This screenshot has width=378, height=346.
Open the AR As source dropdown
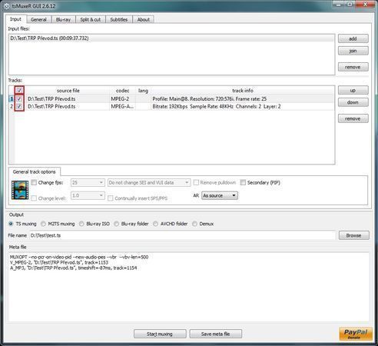point(220,195)
